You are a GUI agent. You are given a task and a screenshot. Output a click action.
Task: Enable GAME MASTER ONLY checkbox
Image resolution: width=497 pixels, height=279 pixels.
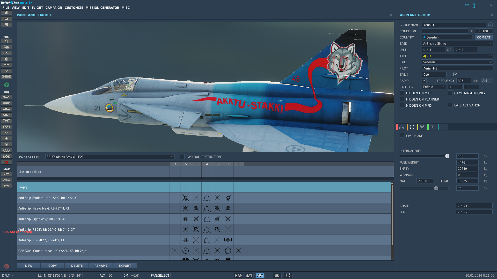450,93
